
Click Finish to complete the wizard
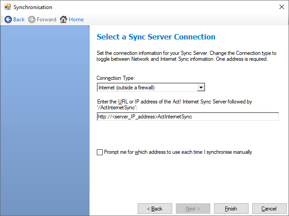(x=231, y=209)
